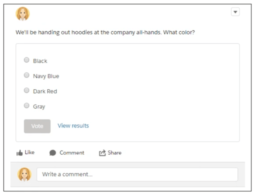Click the avatar beside the comment box
255x194 pixels.
point(24,174)
